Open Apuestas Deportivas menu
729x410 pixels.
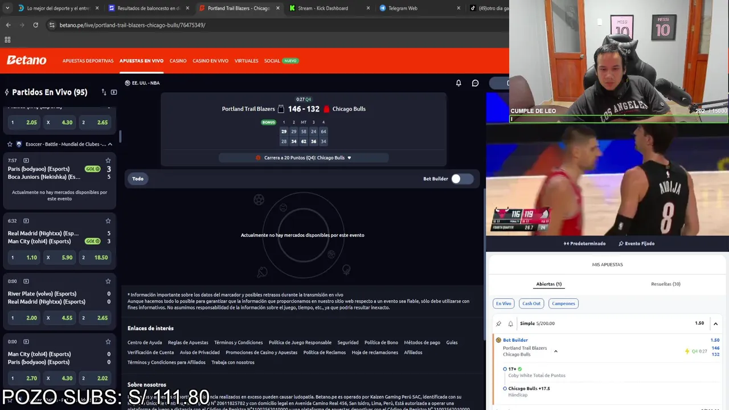click(88, 61)
